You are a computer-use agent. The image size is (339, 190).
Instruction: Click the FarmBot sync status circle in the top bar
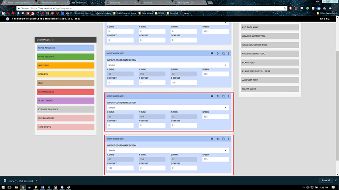(x=7, y=19)
